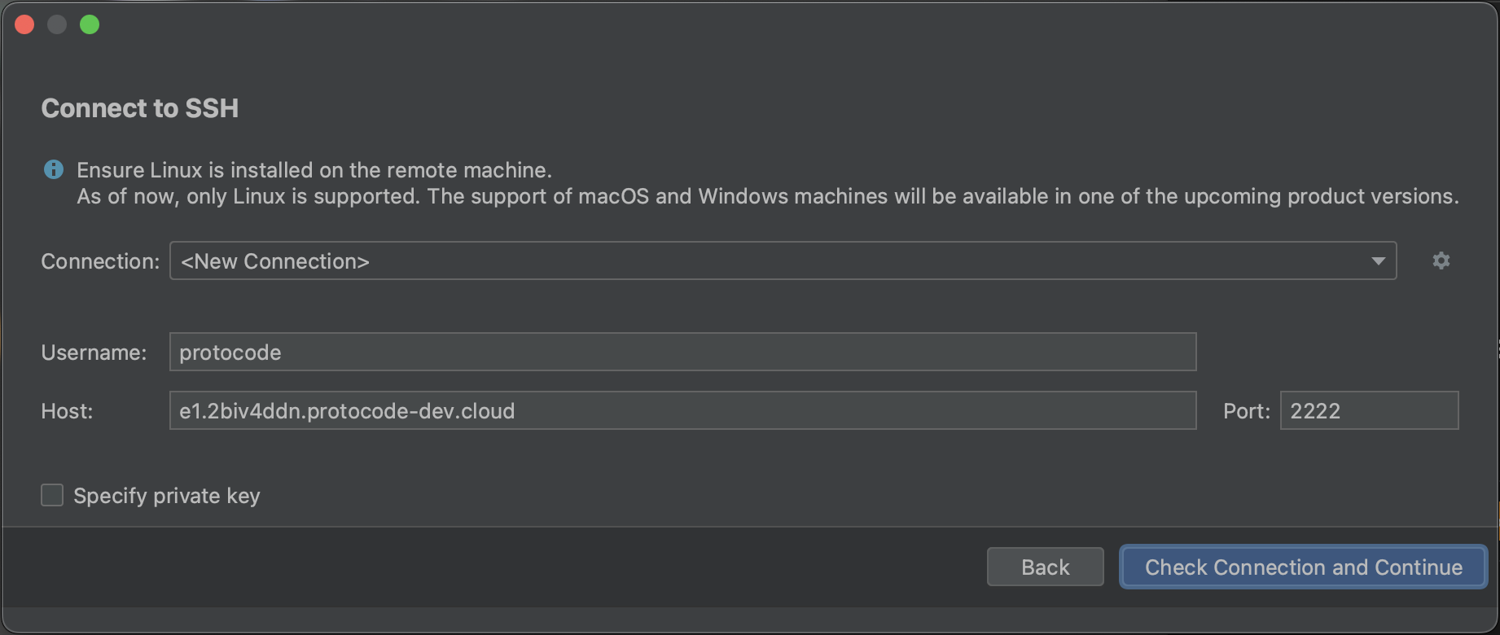Screen dimensions: 1500x635
Task: Open SSH configurations via gear icon
Action: [1441, 261]
